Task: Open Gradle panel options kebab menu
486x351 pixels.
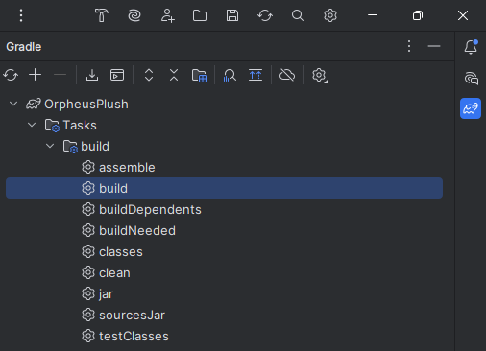Action: (409, 46)
